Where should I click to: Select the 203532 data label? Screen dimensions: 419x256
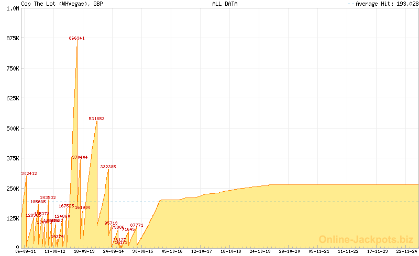48,197
